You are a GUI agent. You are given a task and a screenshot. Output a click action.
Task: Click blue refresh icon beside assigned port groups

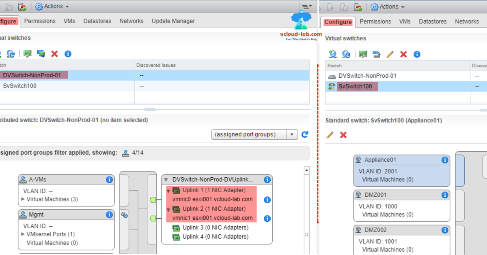coord(305,134)
